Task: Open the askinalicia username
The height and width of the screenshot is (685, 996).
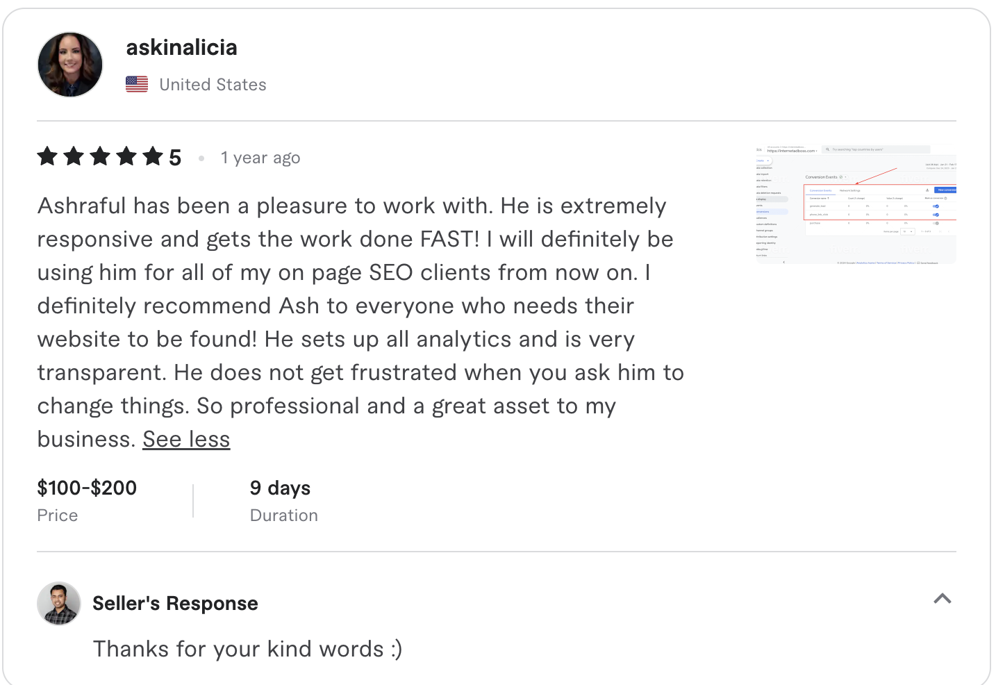Action: (181, 47)
